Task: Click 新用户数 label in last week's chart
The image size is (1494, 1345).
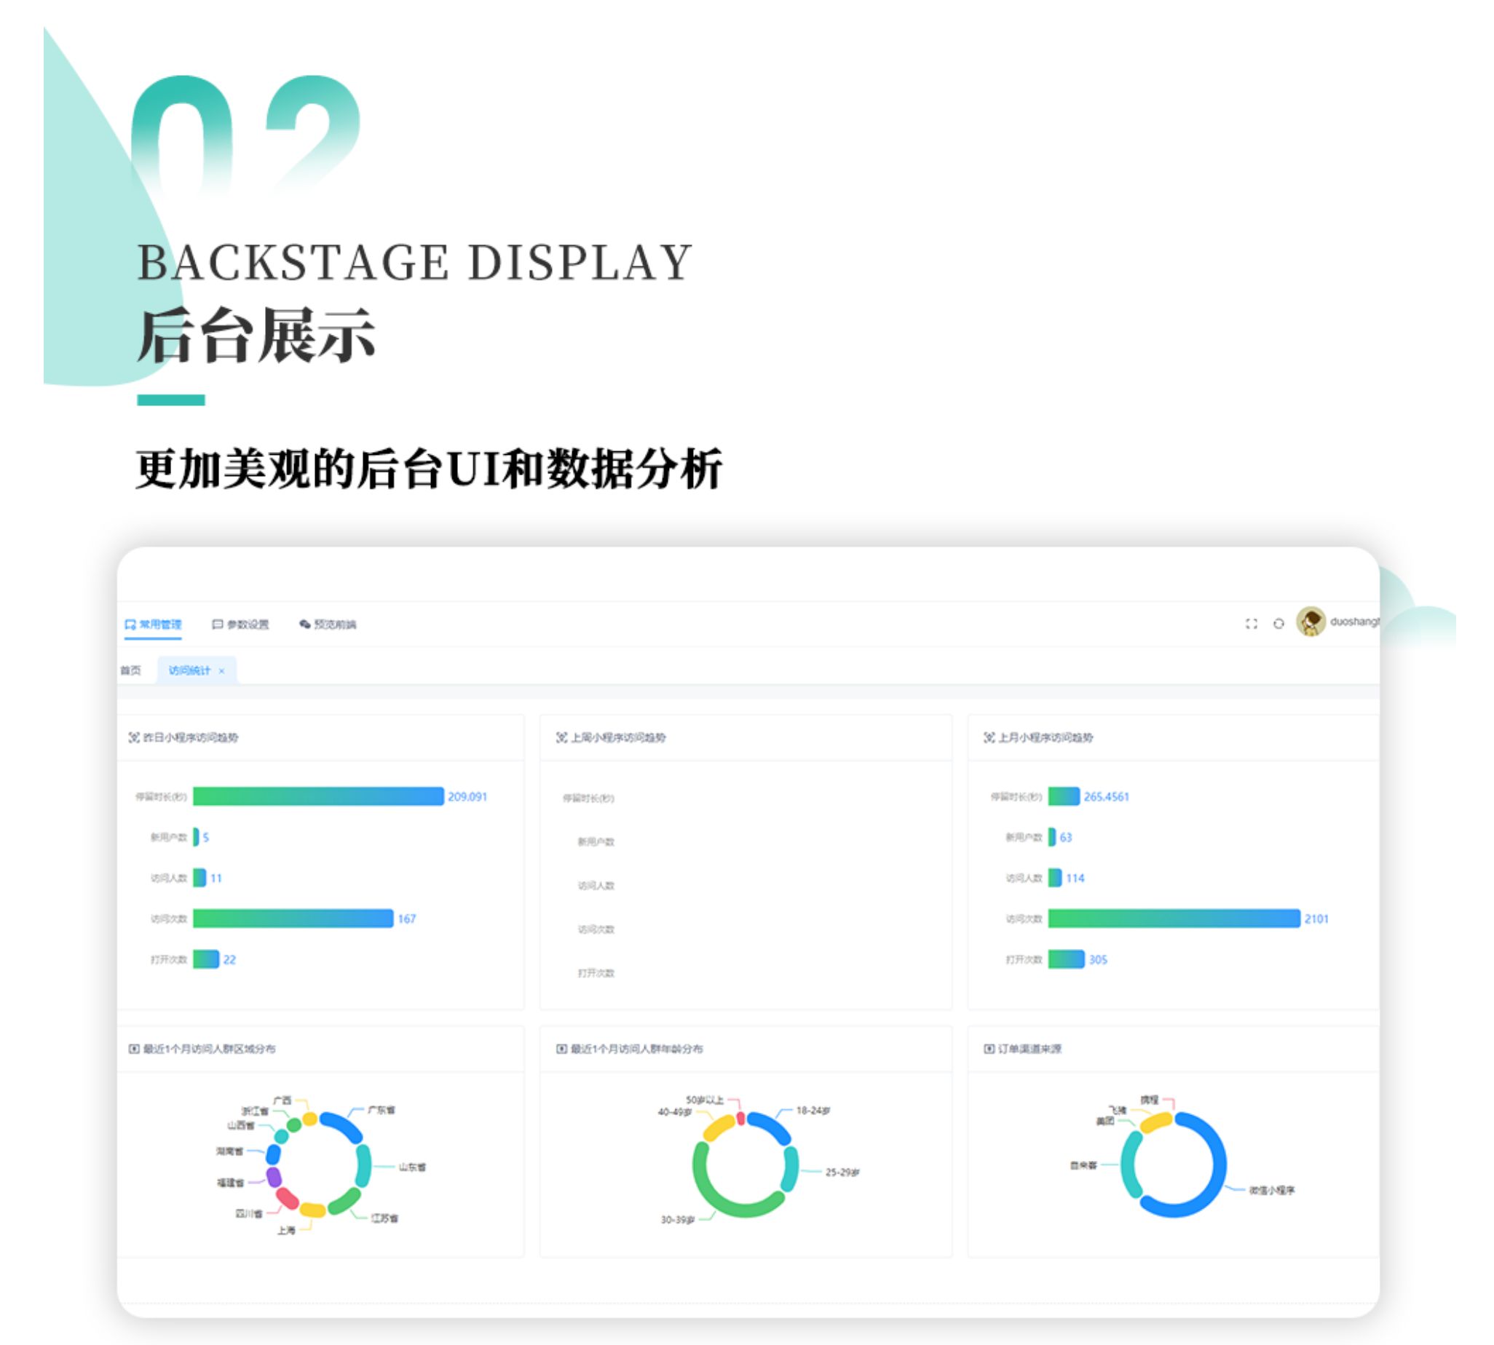Action: [596, 842]
